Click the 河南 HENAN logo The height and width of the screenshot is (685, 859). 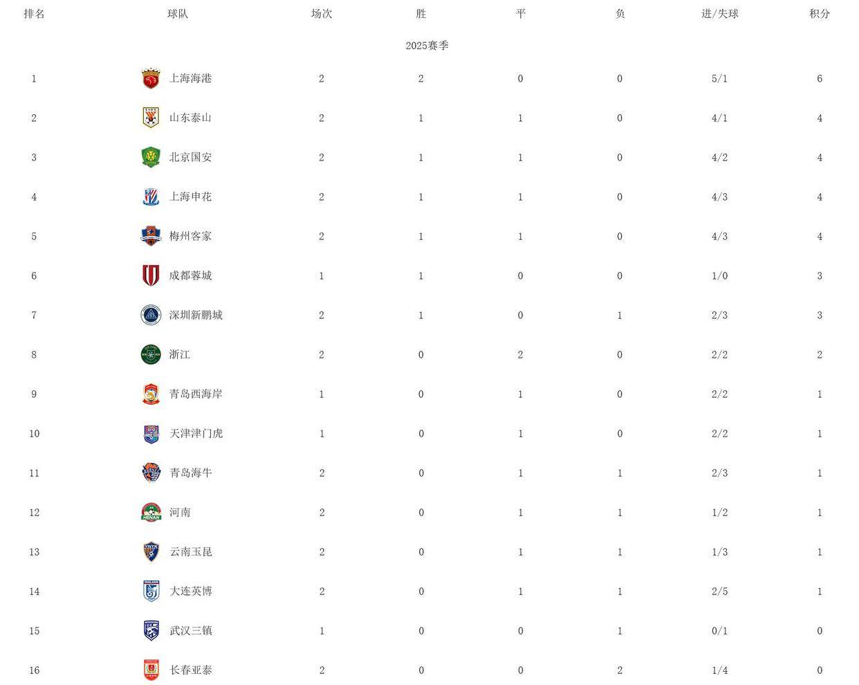[x=151, y=512]
